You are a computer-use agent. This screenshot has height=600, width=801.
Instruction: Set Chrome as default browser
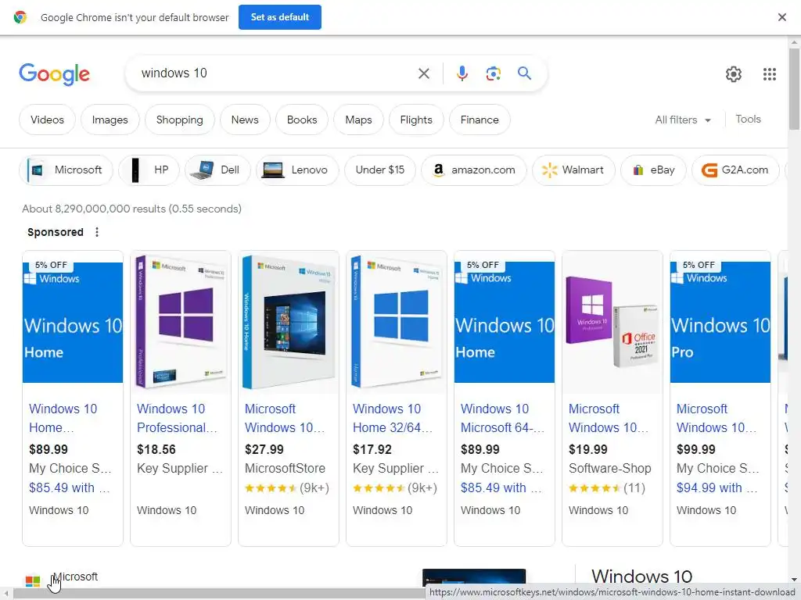(x=280, y=17)
